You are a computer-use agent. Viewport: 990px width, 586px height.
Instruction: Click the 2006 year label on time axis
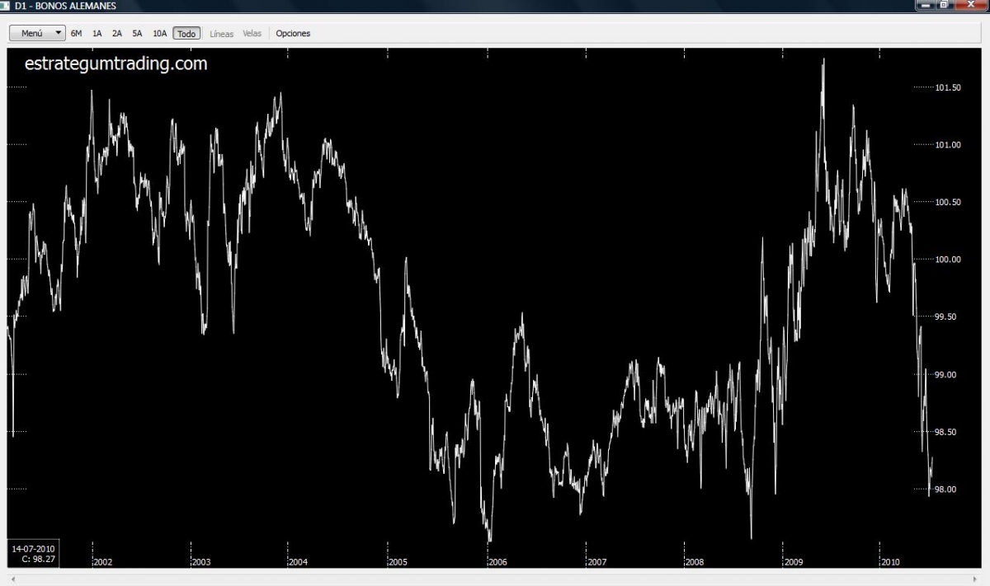tap(497, 562)
